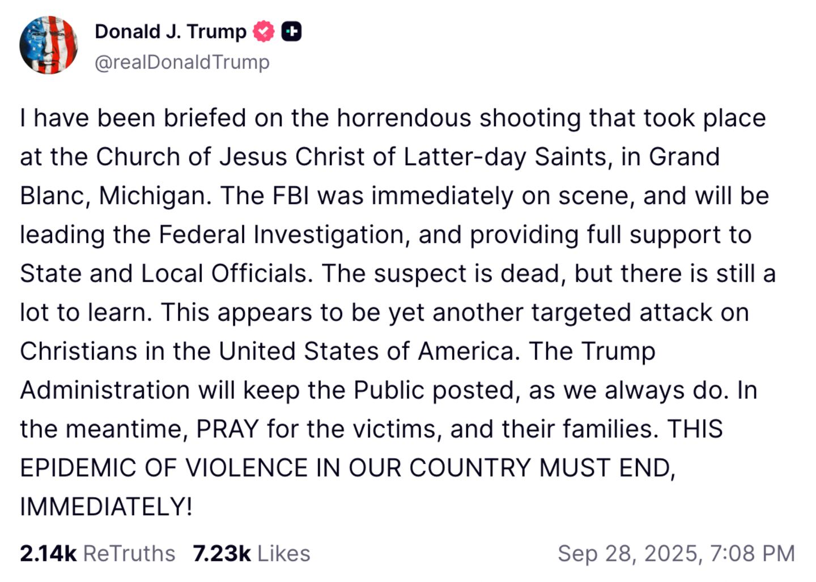Click the verification badge next to the name
The image size is (816, 582).
(263, 31)
